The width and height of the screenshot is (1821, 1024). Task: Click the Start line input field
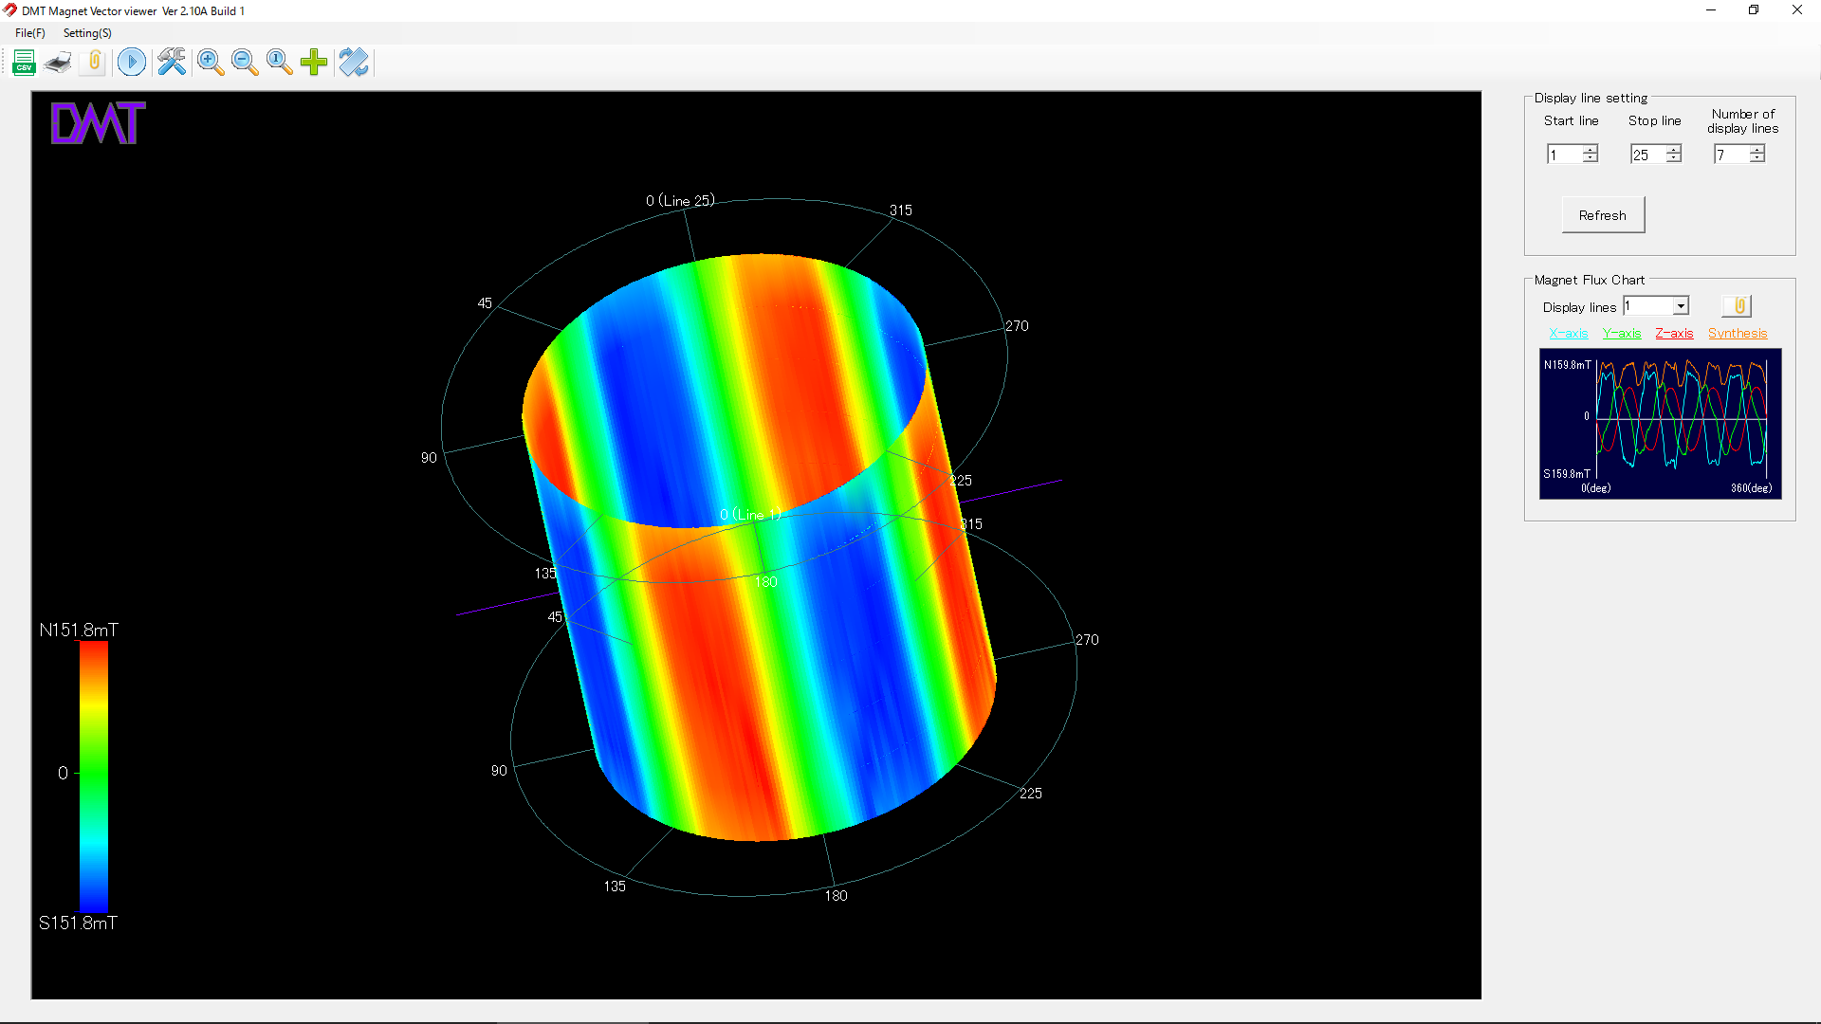tap(1564, 155)
